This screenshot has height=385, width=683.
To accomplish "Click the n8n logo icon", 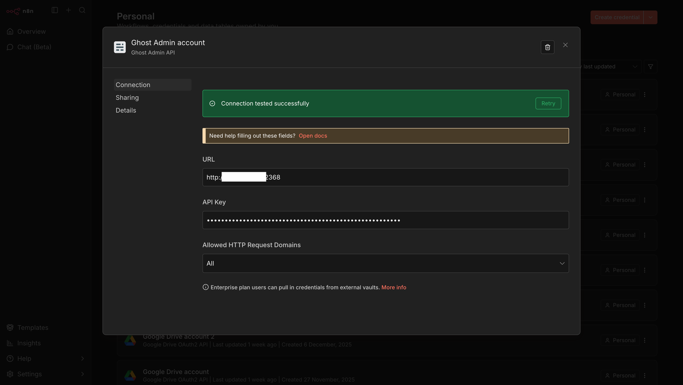I will [x=13, y=11].
